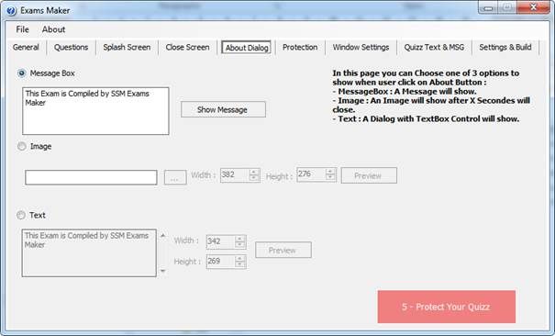Decrease image Width with down arrow
Viewport: 555px width, 336px height.
click(254, 178)
